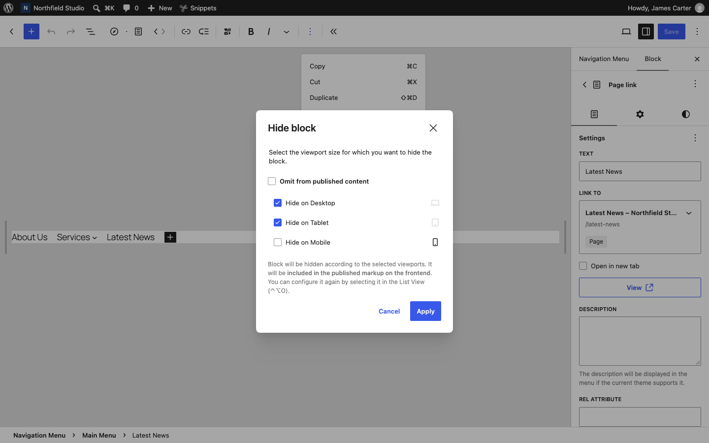Check Omit from published content
This screenshot has width=709, height=443.
point(272,181)
